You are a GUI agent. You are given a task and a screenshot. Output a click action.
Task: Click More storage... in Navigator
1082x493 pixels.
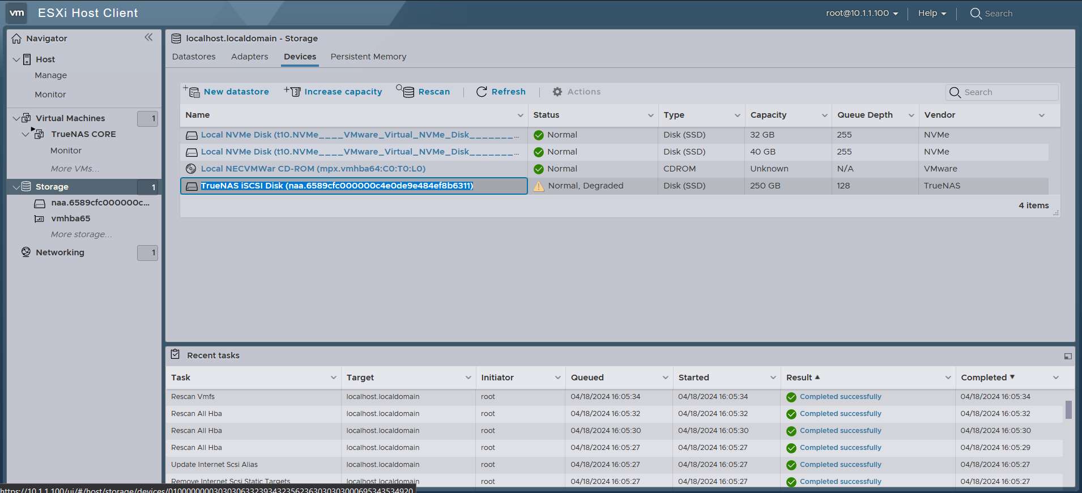pos(81,234)
